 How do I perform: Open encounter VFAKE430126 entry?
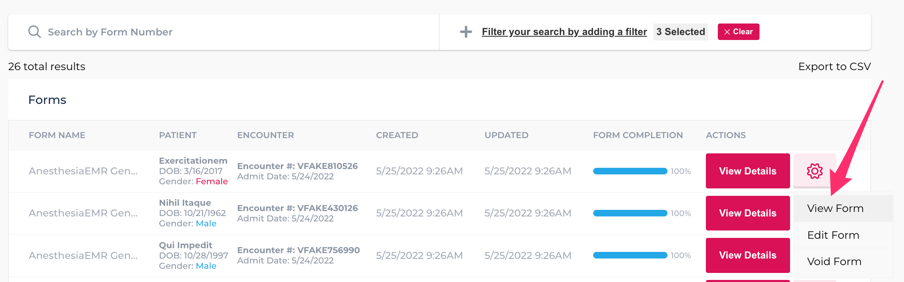pos(297,208)
